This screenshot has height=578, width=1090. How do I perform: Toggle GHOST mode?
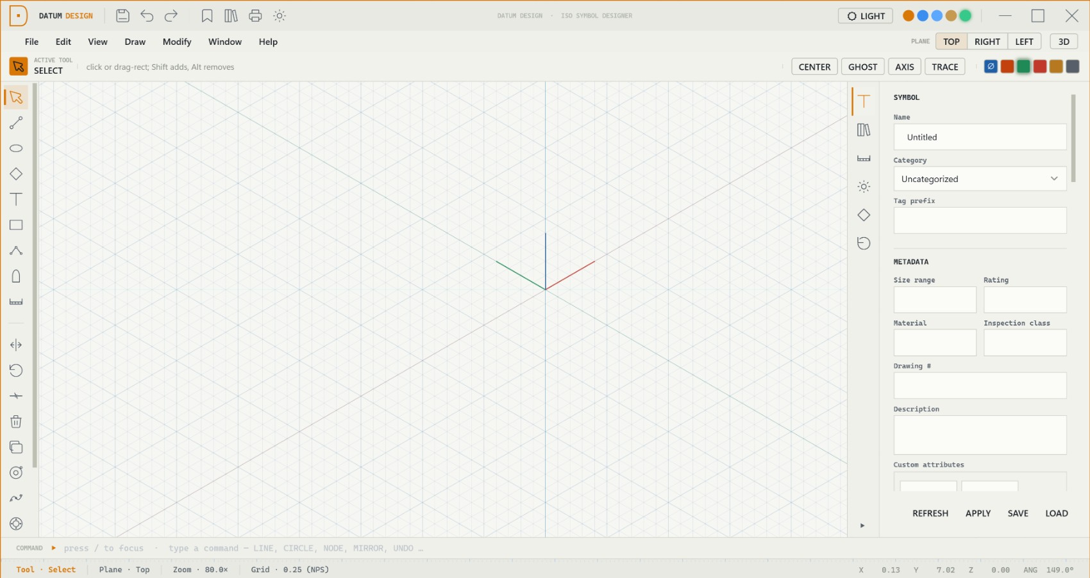(x=862, y=67)
